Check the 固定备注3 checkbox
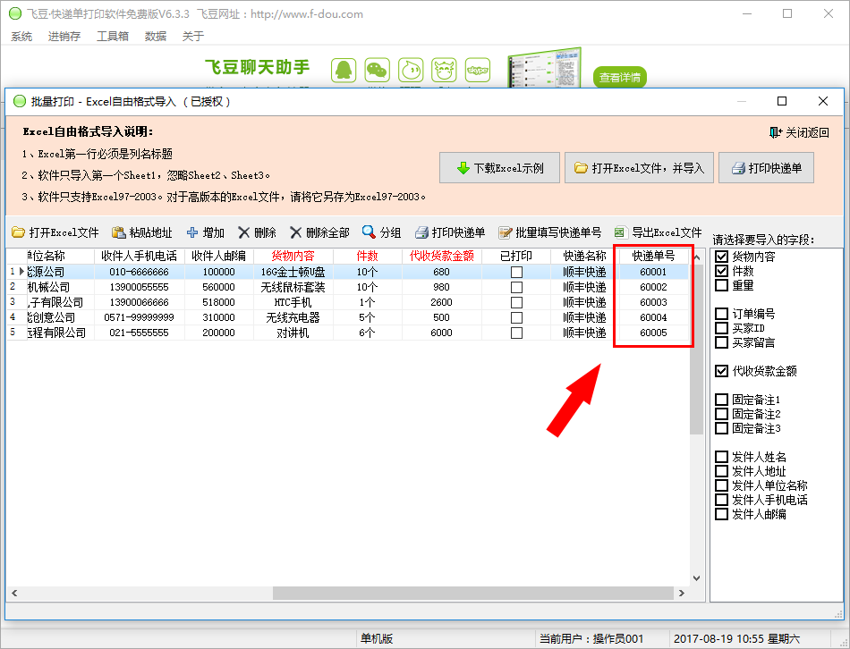850x649 pixels. 721,428
